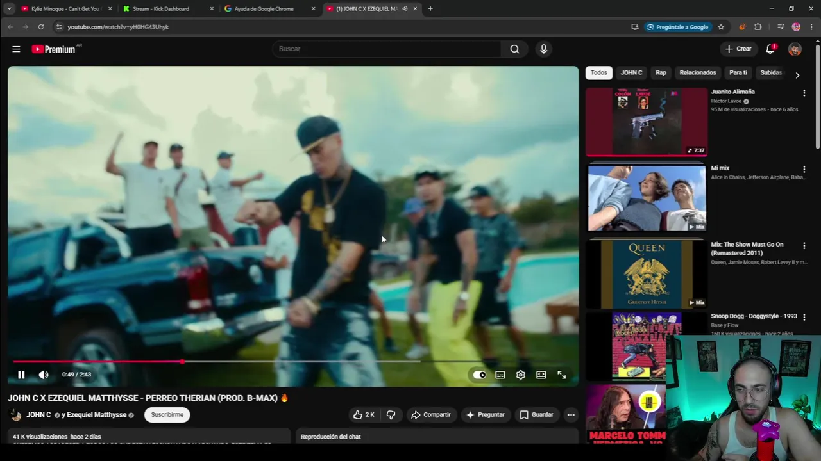
Task: Open options menu for Mi mix
Action: (804, 170)
